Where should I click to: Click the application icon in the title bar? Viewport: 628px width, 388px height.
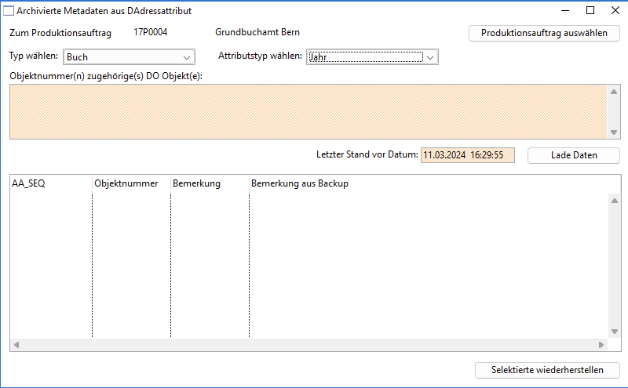tap(9, 11)
